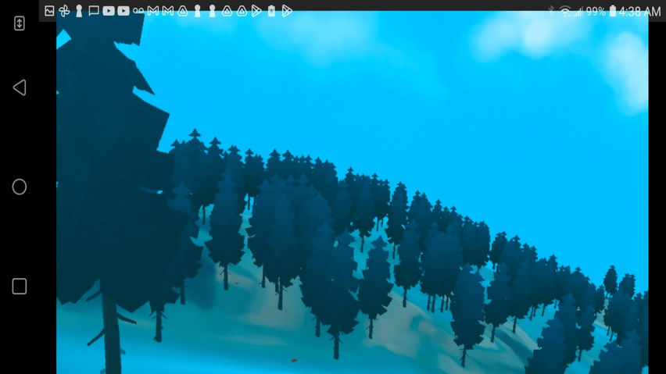Tap the up-down arrows icon above the back button
This screenshot has height=374, width=666.
pyautogui.click(x=19, y=23)
